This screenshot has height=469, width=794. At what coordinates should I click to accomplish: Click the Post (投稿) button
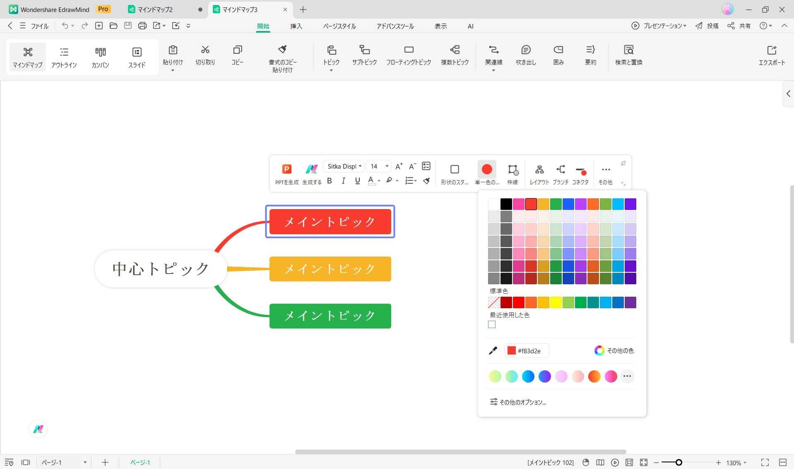click(707, 26)
